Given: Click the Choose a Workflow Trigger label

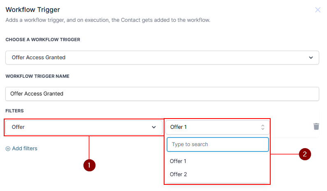Looking at the screenshot, I should click(43, 40).
